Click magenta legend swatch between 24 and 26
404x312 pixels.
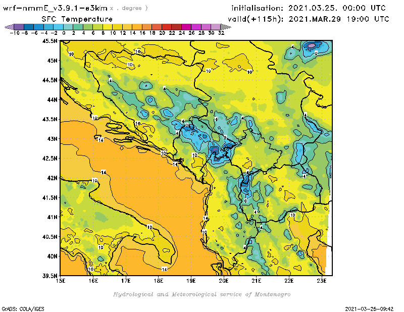(x=186, y=27)
